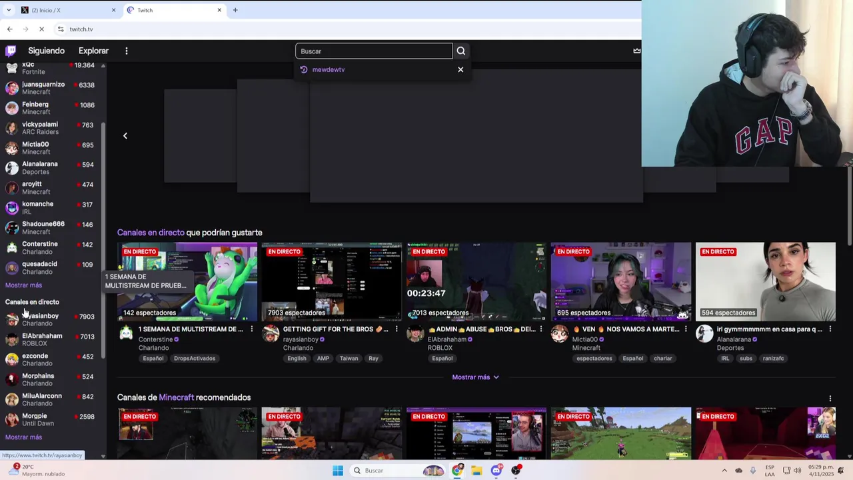
Task: Stop page loading in browser toolbar
Action: click(41, 29)
